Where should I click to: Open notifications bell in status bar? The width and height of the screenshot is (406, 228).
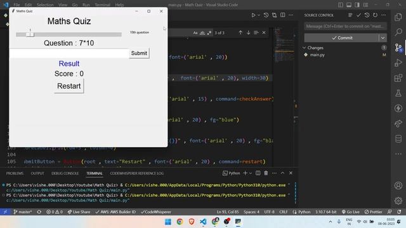399,212
